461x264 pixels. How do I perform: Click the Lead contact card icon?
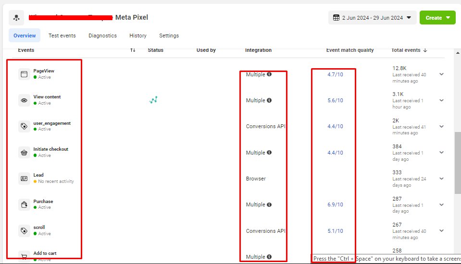click(x=24, y=179)
